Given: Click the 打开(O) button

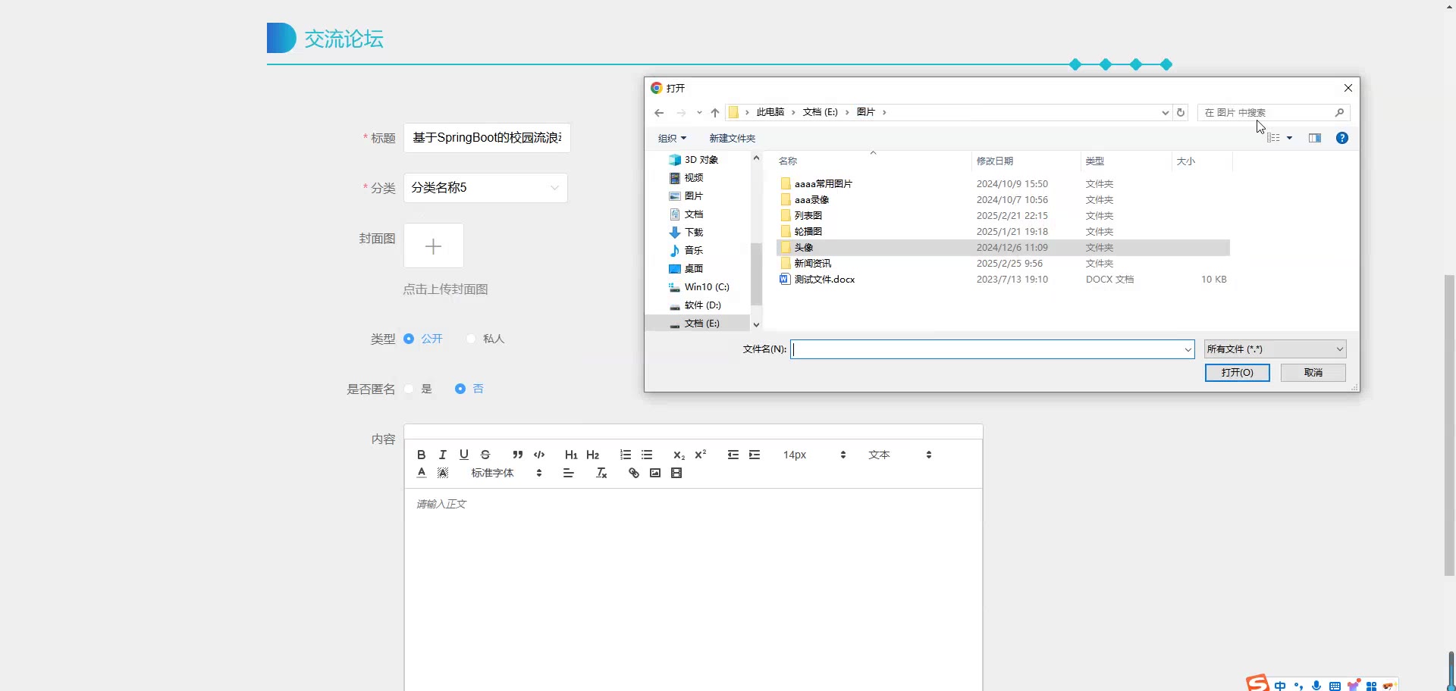Looking at the screenshot, I should click(1237, 373).
